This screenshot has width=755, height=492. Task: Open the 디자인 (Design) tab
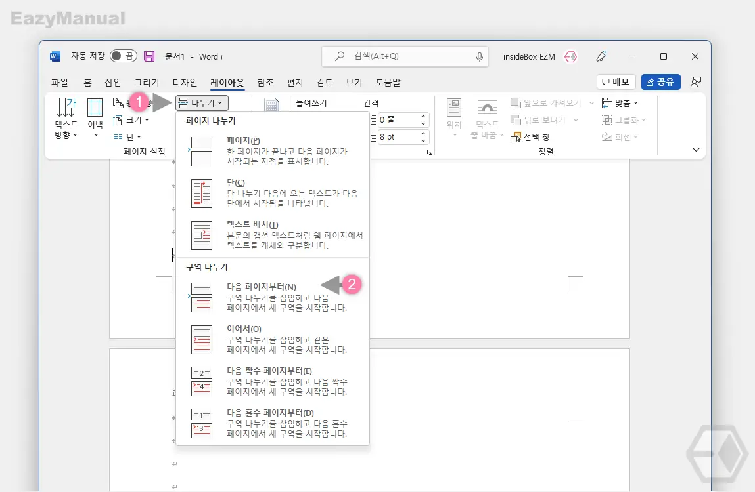pyautogui.click(x=185, y=82)
